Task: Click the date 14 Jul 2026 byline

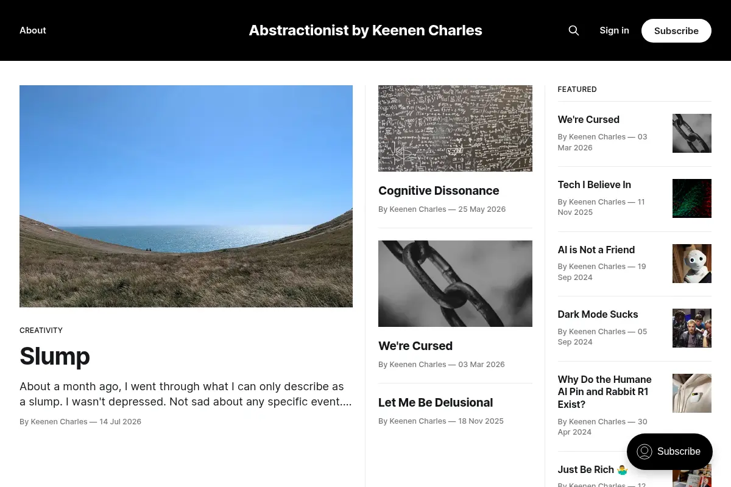Action: (x=80, y=421)
